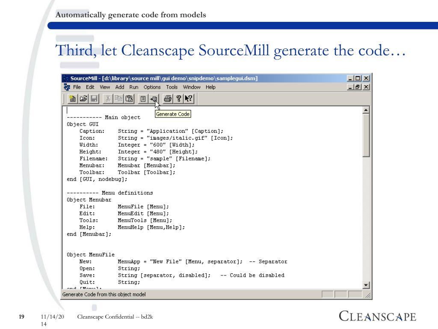438x329 pixels.
Task: Click the 'Help: MenuHelp [Menu,Help];' line
Action: (x=132, y=227)
